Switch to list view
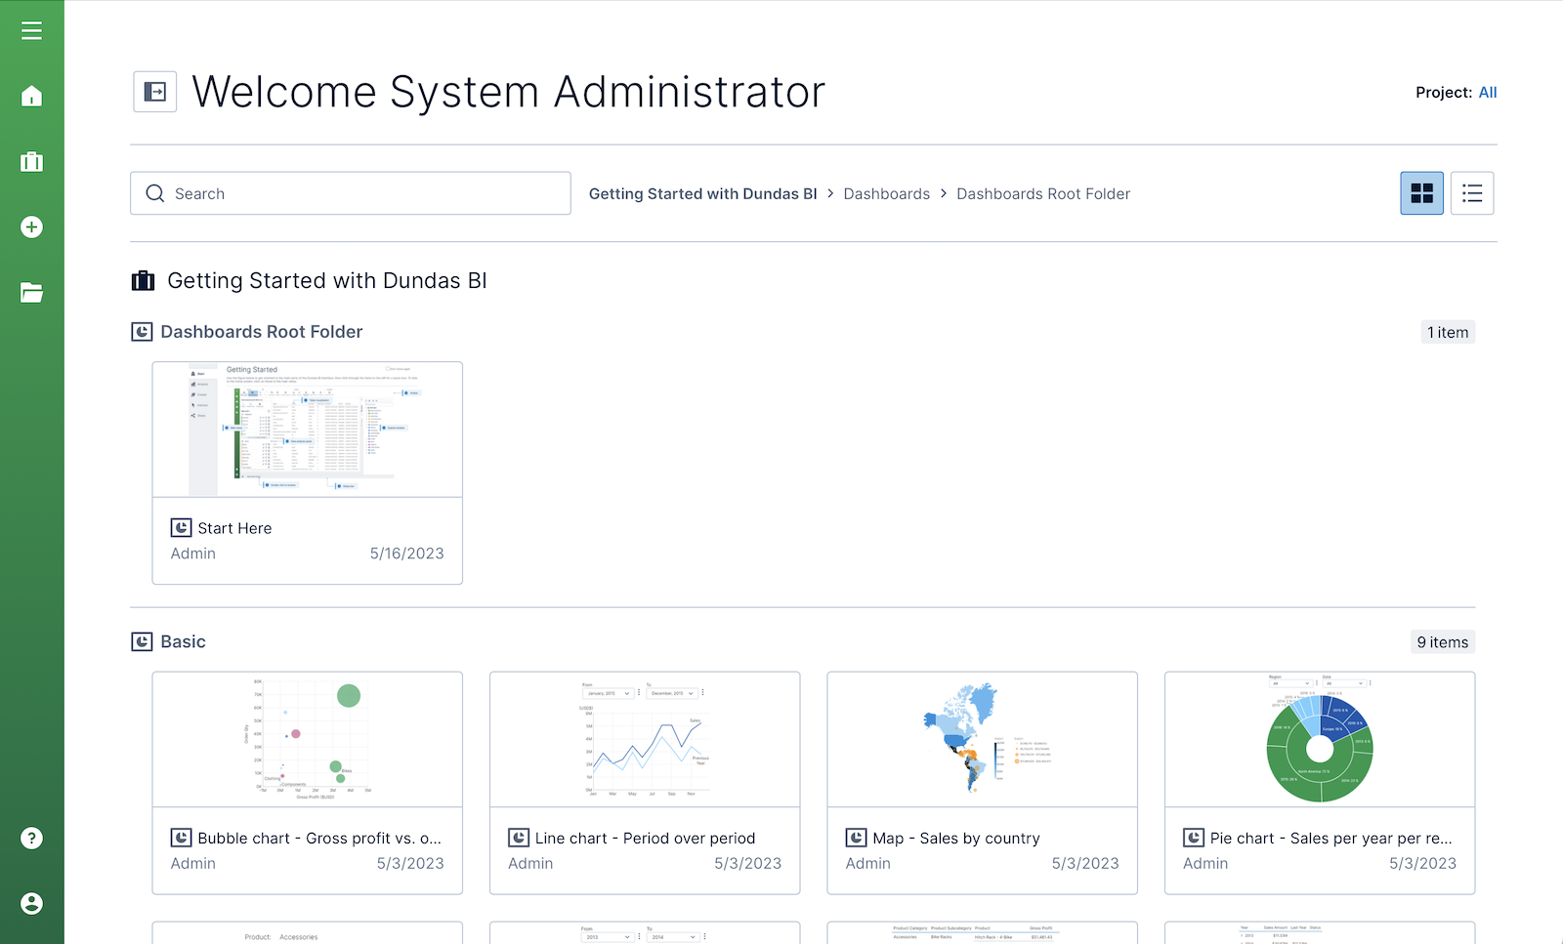1563x944 pixels. tap(1472, 193)
